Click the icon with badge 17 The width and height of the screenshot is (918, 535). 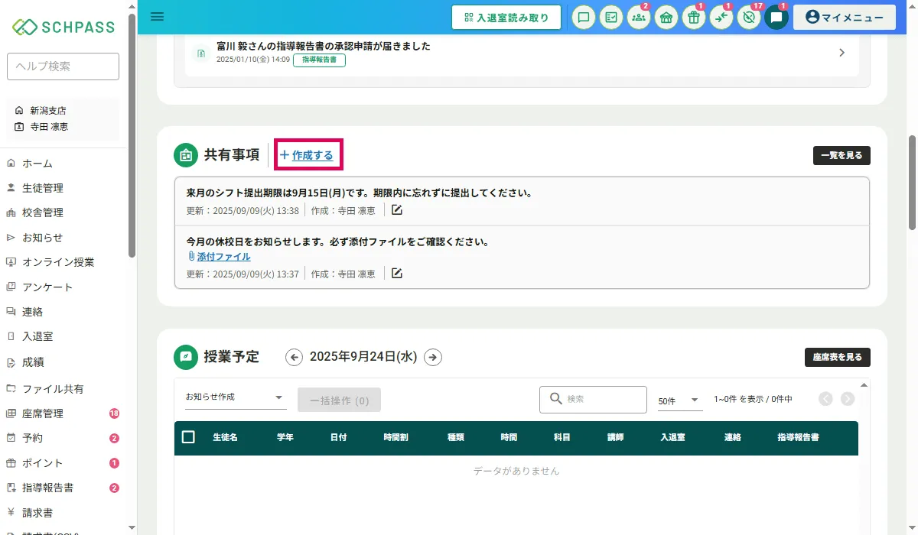[x=749, y=18]
